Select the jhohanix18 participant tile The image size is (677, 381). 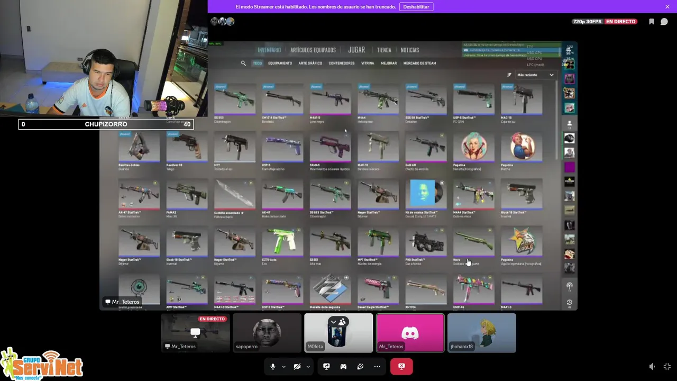pyautogui.click(x=482, y=333)
